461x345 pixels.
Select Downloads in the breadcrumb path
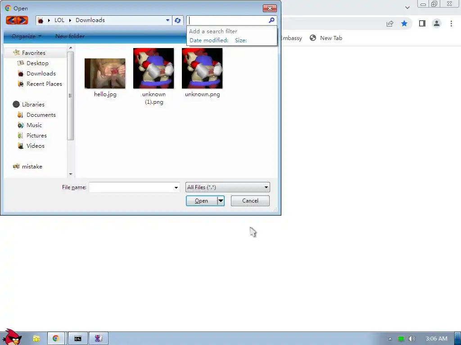90,20
